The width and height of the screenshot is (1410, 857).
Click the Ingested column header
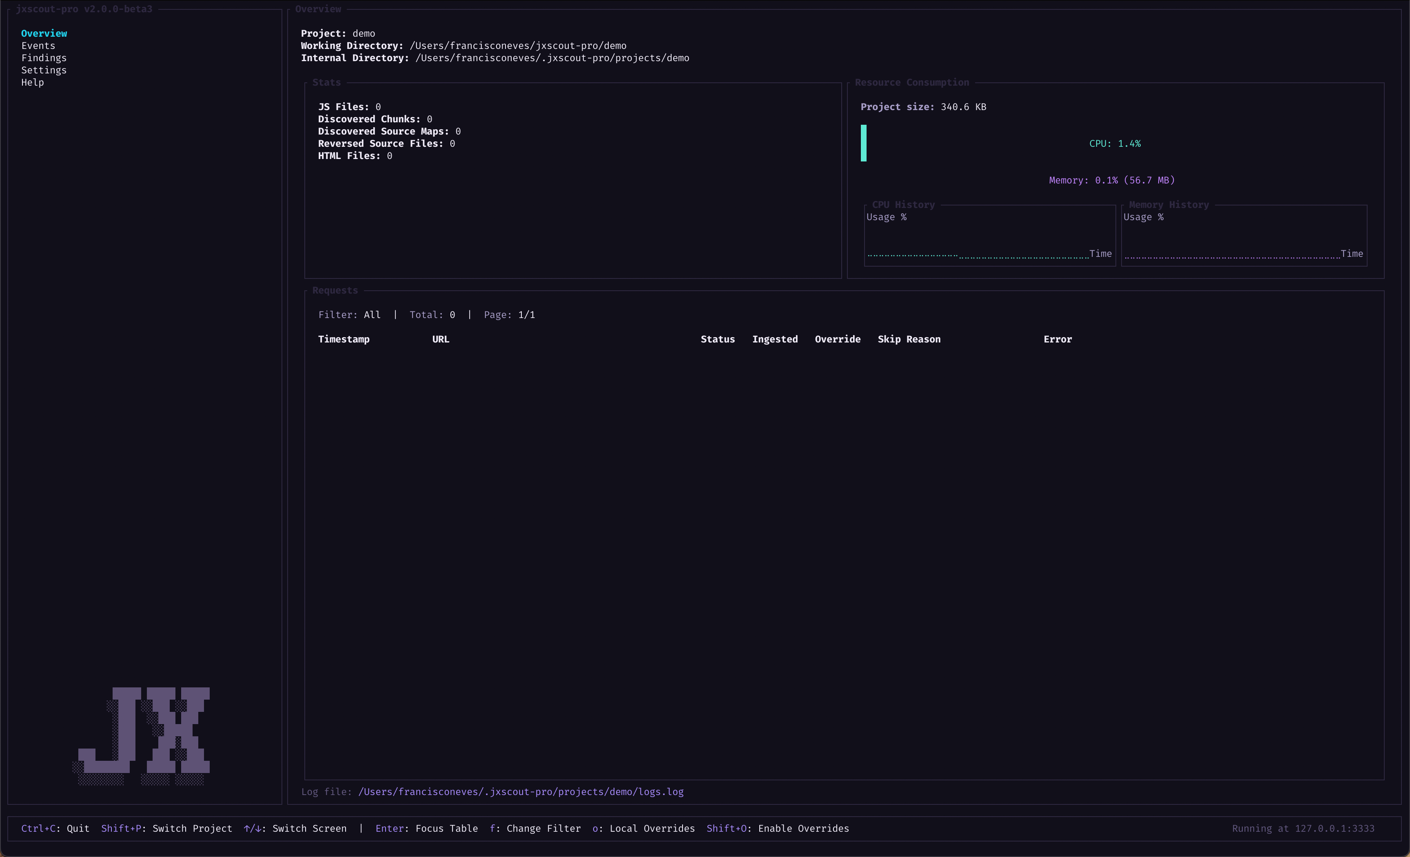[x=775, y=340]
